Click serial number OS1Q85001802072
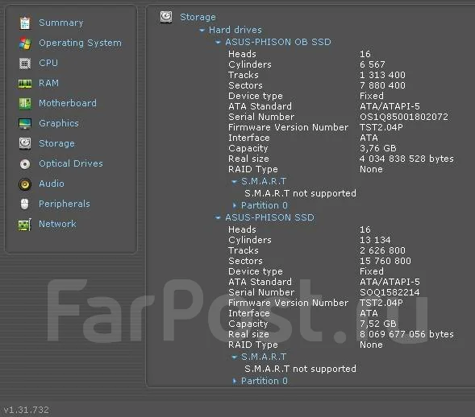This screenshot has height=417, width=475. [404, 117]
